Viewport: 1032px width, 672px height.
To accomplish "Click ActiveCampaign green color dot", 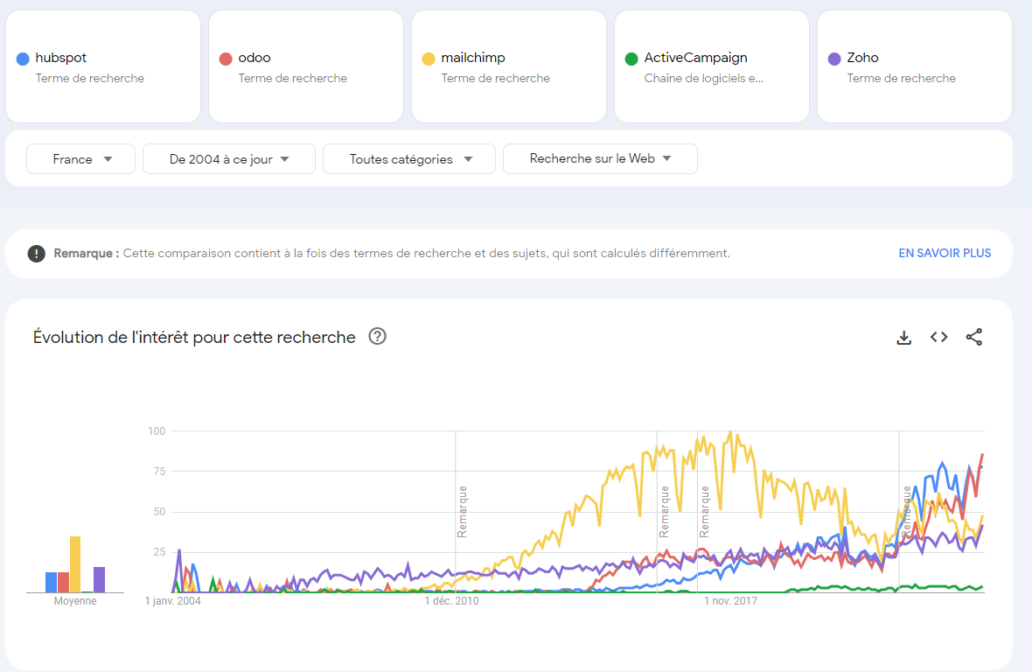I will point(631,59).
